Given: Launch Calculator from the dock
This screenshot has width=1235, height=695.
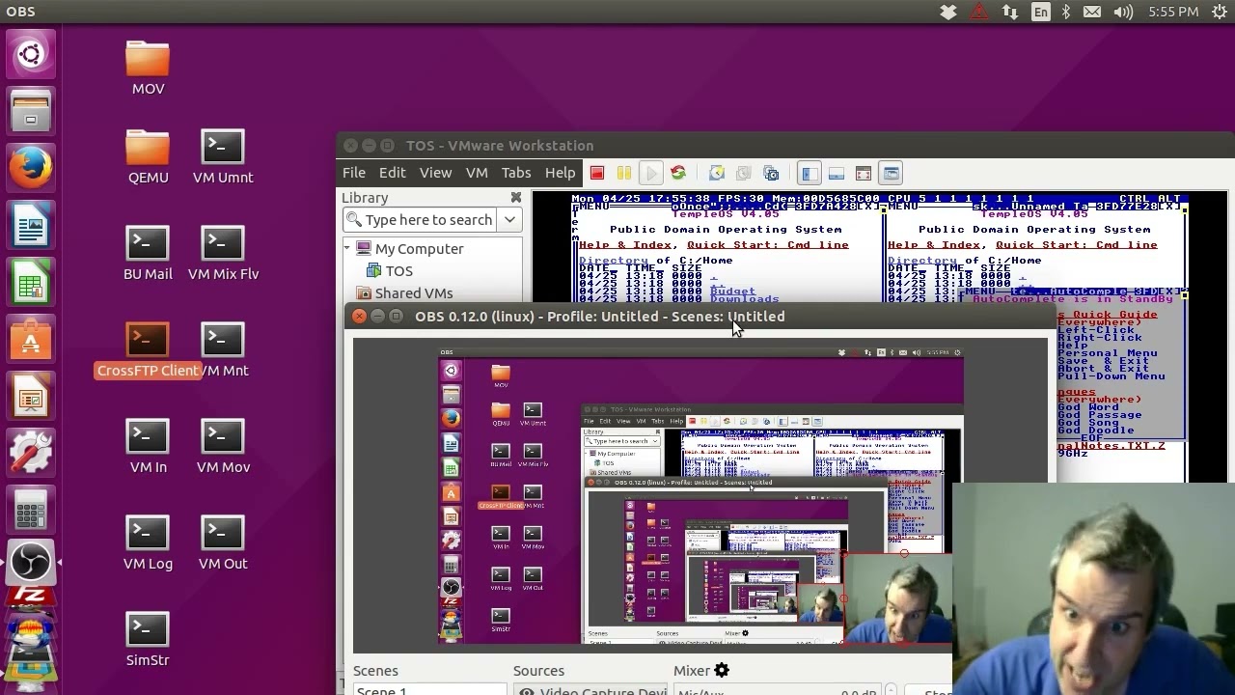Looking at the screenshot, I should coord(31,508).
